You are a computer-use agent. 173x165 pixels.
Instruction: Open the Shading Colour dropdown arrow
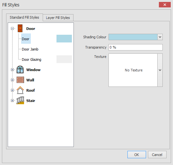coord(160,37)
